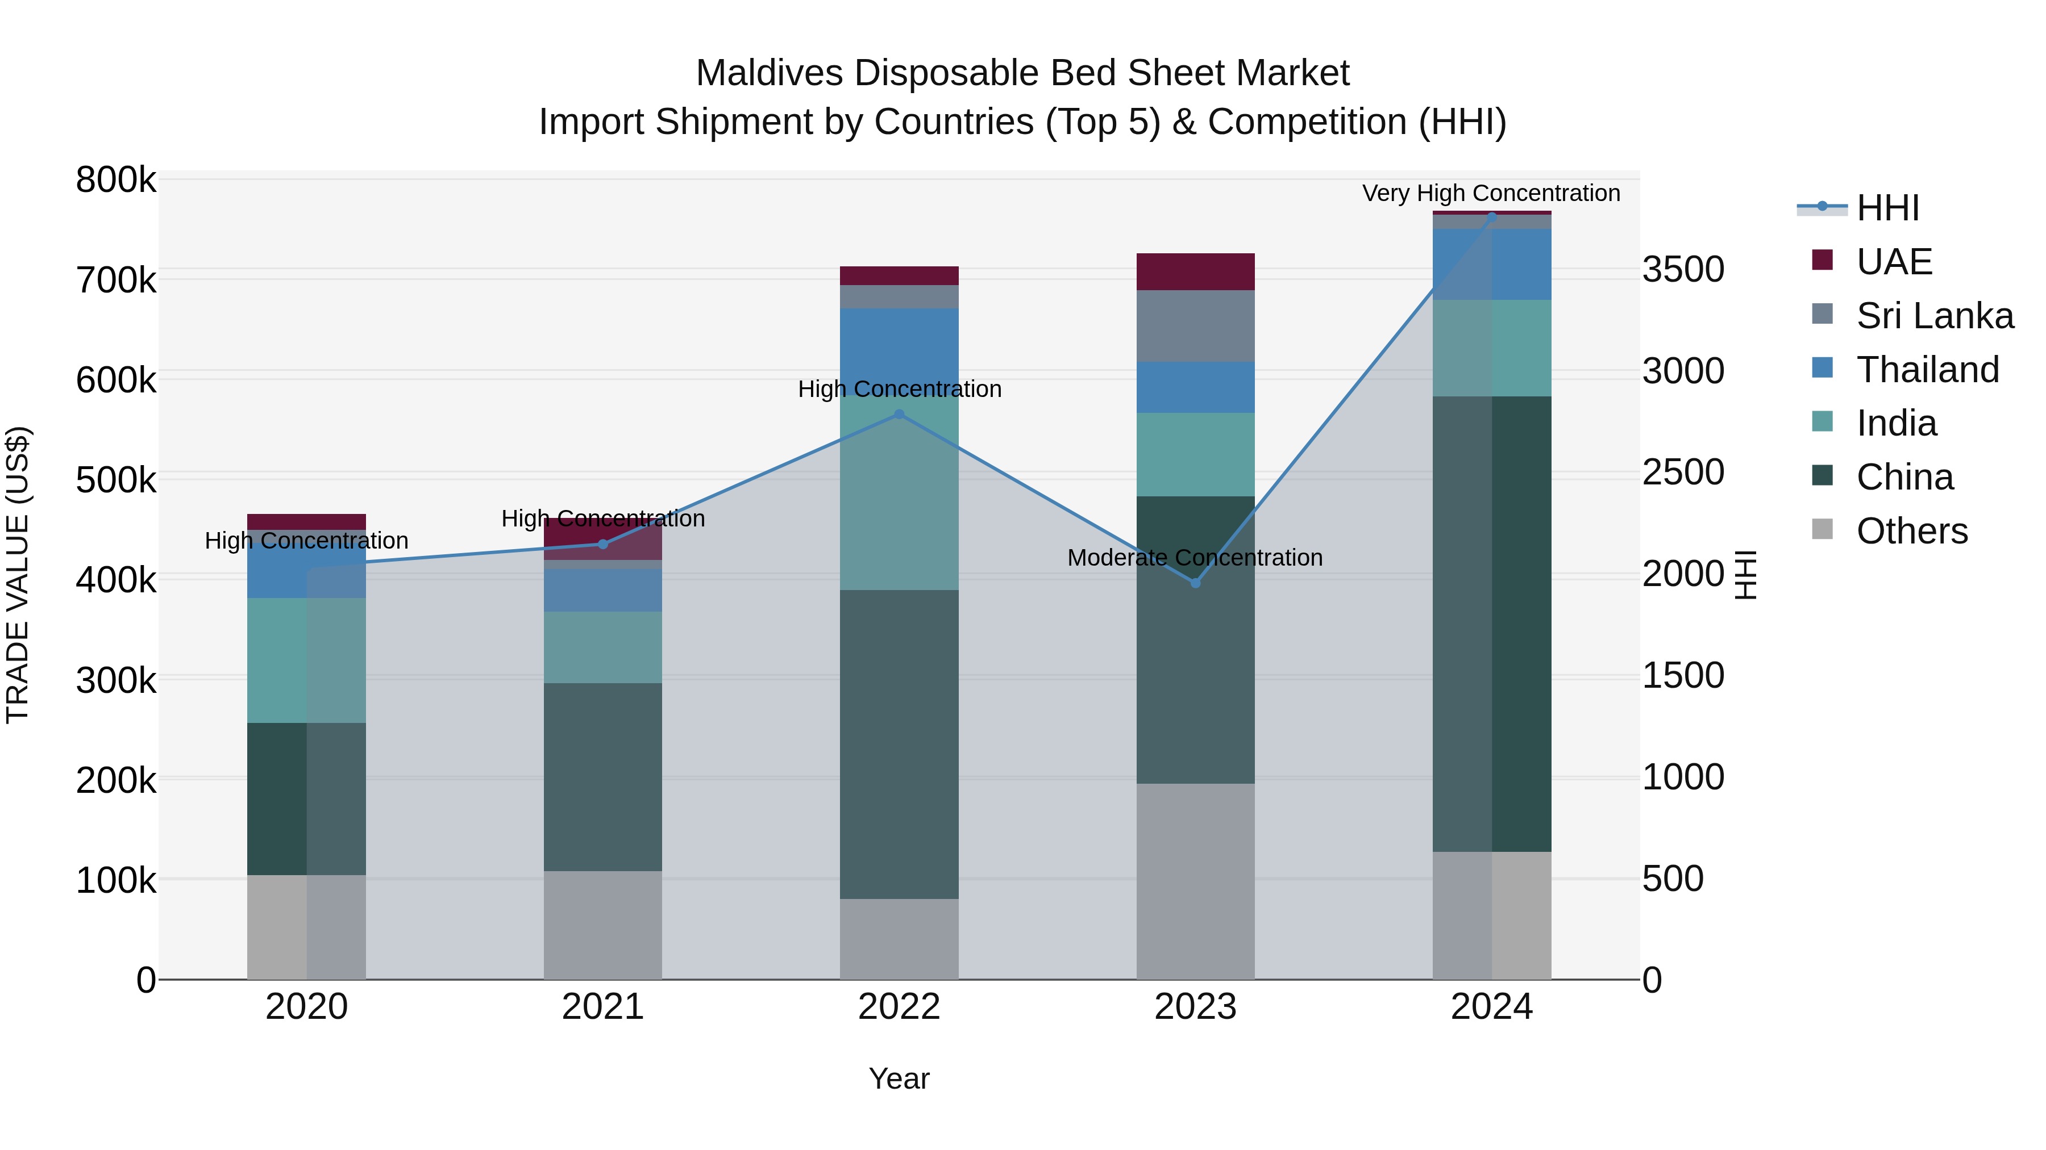Image resolution: width=2046 pixels, height=1150 pixels.
Task: Toggle the India legend entry
Action: pyautogui.click(x=1874, y=423)
